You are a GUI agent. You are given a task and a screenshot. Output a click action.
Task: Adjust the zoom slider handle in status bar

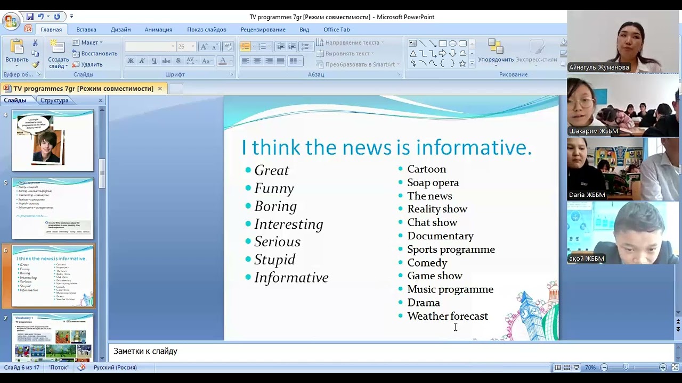point(626,367)
